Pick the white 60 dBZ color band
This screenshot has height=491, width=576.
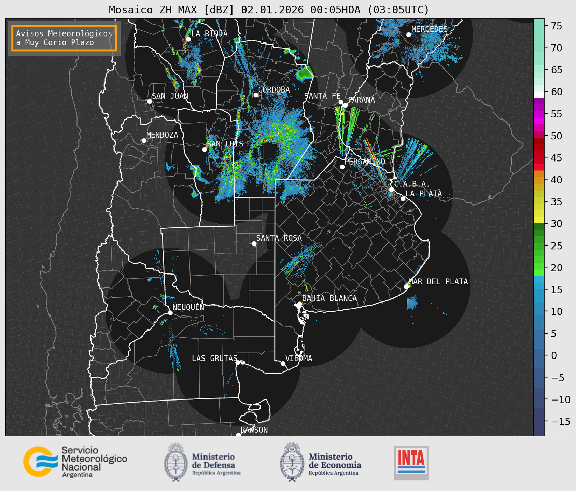(539, 94)
